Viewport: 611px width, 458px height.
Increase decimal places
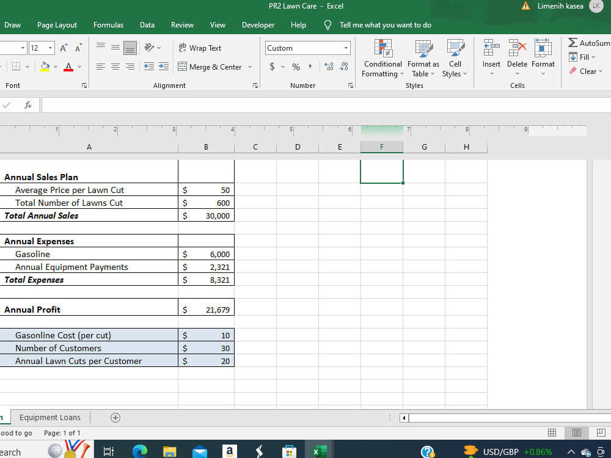pos(329,67)
